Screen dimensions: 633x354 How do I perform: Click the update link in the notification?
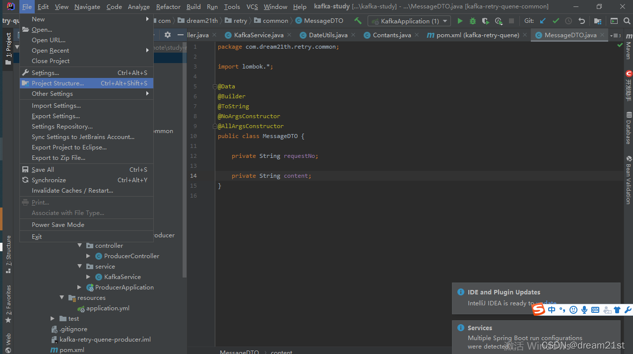click(547, 303)
